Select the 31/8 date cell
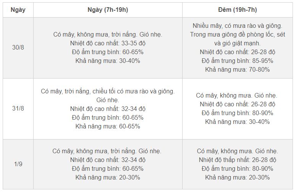Screen dimensions: 296x194 tap(18, 109)
